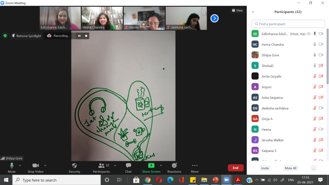Toggle the Participants panel
This screenshot has width=329, height=185.
coord(102,167)
